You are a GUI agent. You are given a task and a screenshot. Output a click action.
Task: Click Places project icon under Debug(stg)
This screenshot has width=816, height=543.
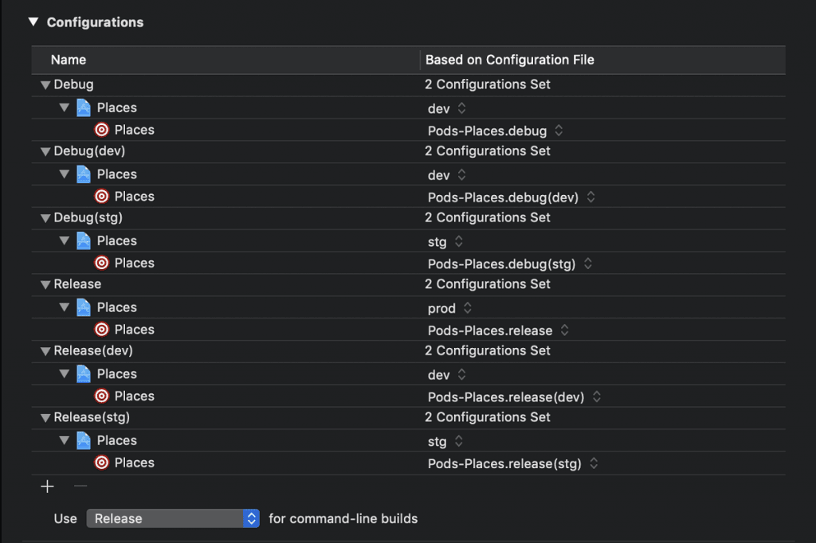point(83,240)
